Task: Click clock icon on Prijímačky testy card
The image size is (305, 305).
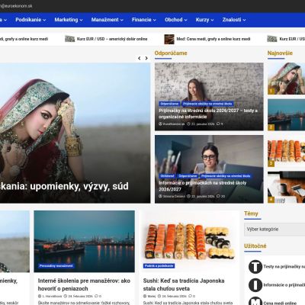Action: click(x=188, y=124)
